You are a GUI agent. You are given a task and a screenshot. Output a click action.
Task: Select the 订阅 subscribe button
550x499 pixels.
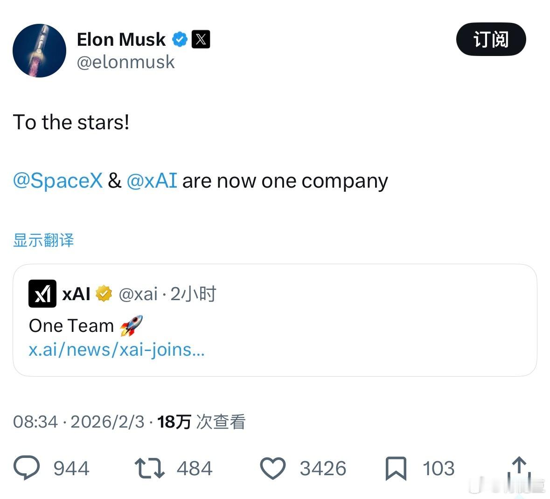click(491, 40)
